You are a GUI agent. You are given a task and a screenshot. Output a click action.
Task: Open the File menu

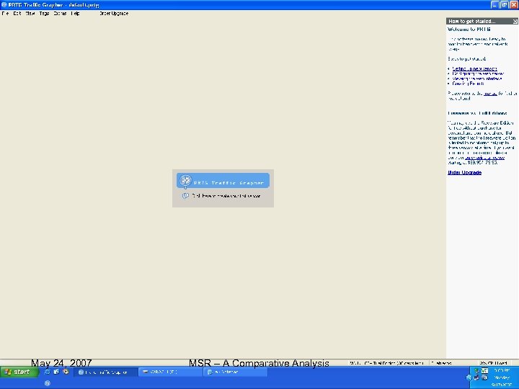click(x=5, y=14)
